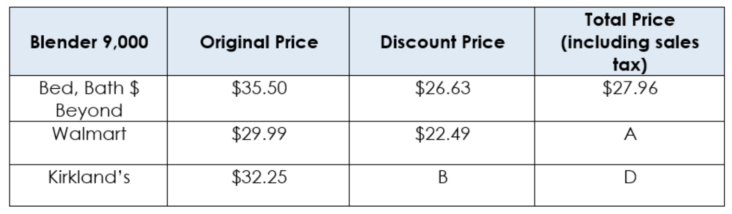Select the "Original Price" column header
The image size is (732, 214).
[259, 42]
